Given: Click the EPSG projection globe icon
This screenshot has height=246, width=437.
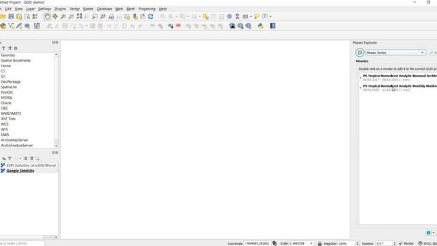Looking at the screenshot, I should pyautogui.click(x=421, y=243).
